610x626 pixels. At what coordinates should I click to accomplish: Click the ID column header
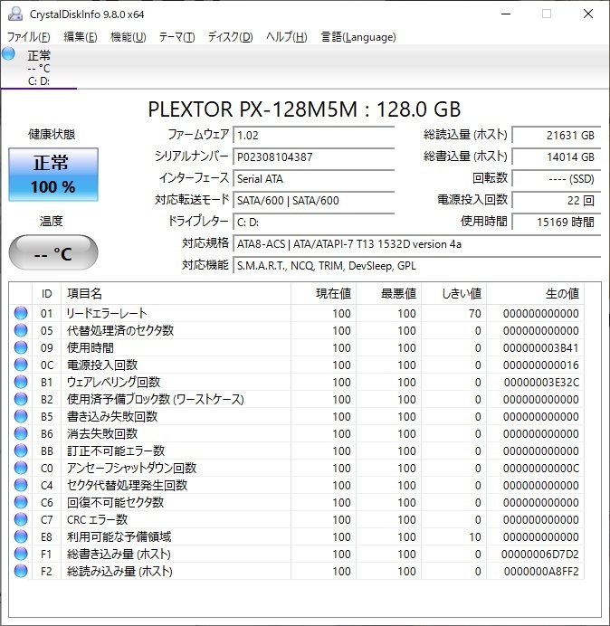coord(46,294)
